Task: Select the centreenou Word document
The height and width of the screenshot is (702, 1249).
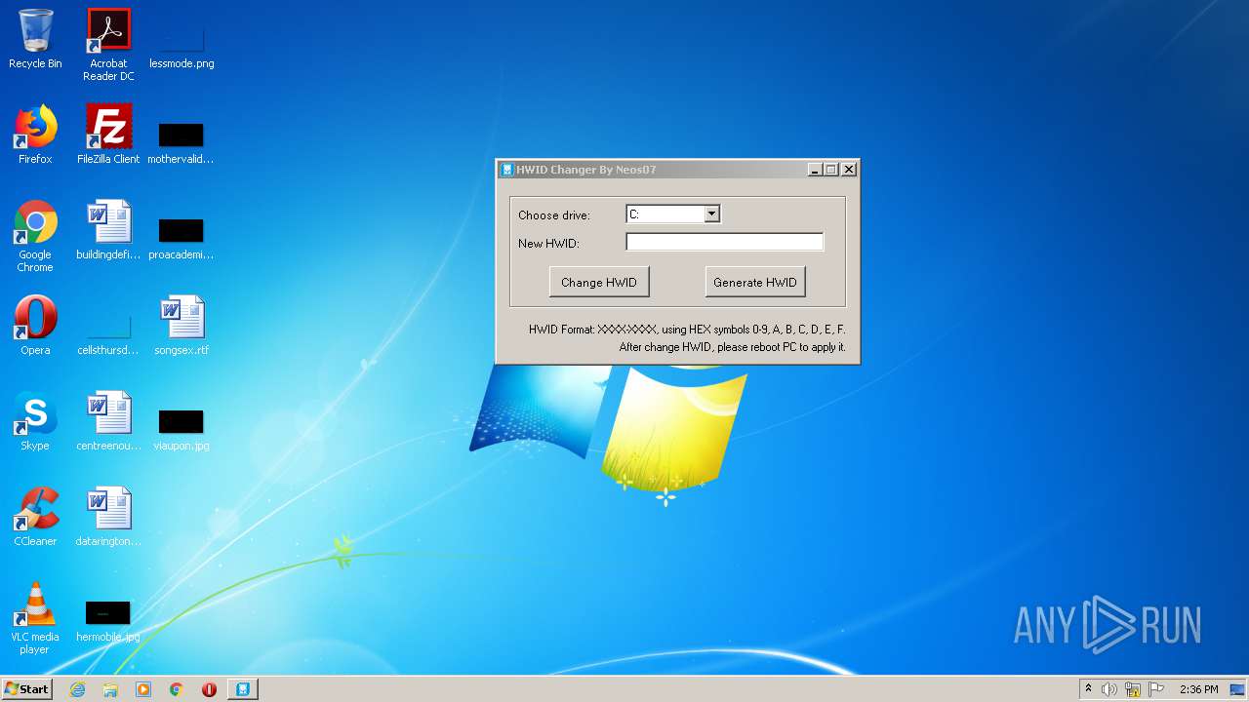Action: tap(108, 421)
